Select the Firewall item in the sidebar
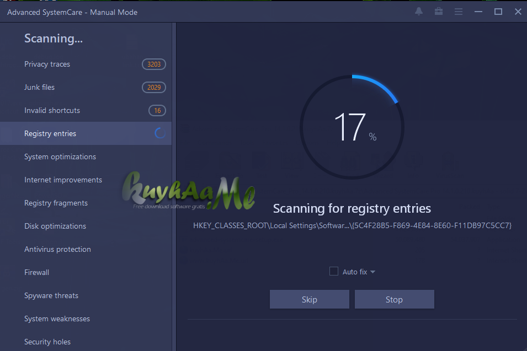The image size is (527, 351). (36, 272)
